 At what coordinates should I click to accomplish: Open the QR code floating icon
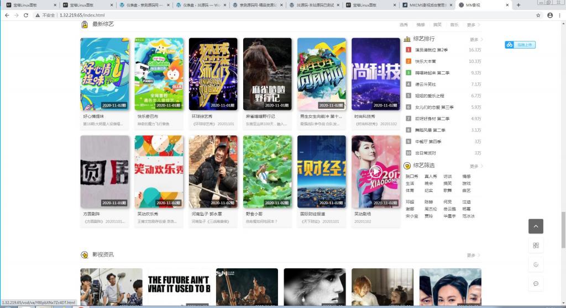pos(536,245)
